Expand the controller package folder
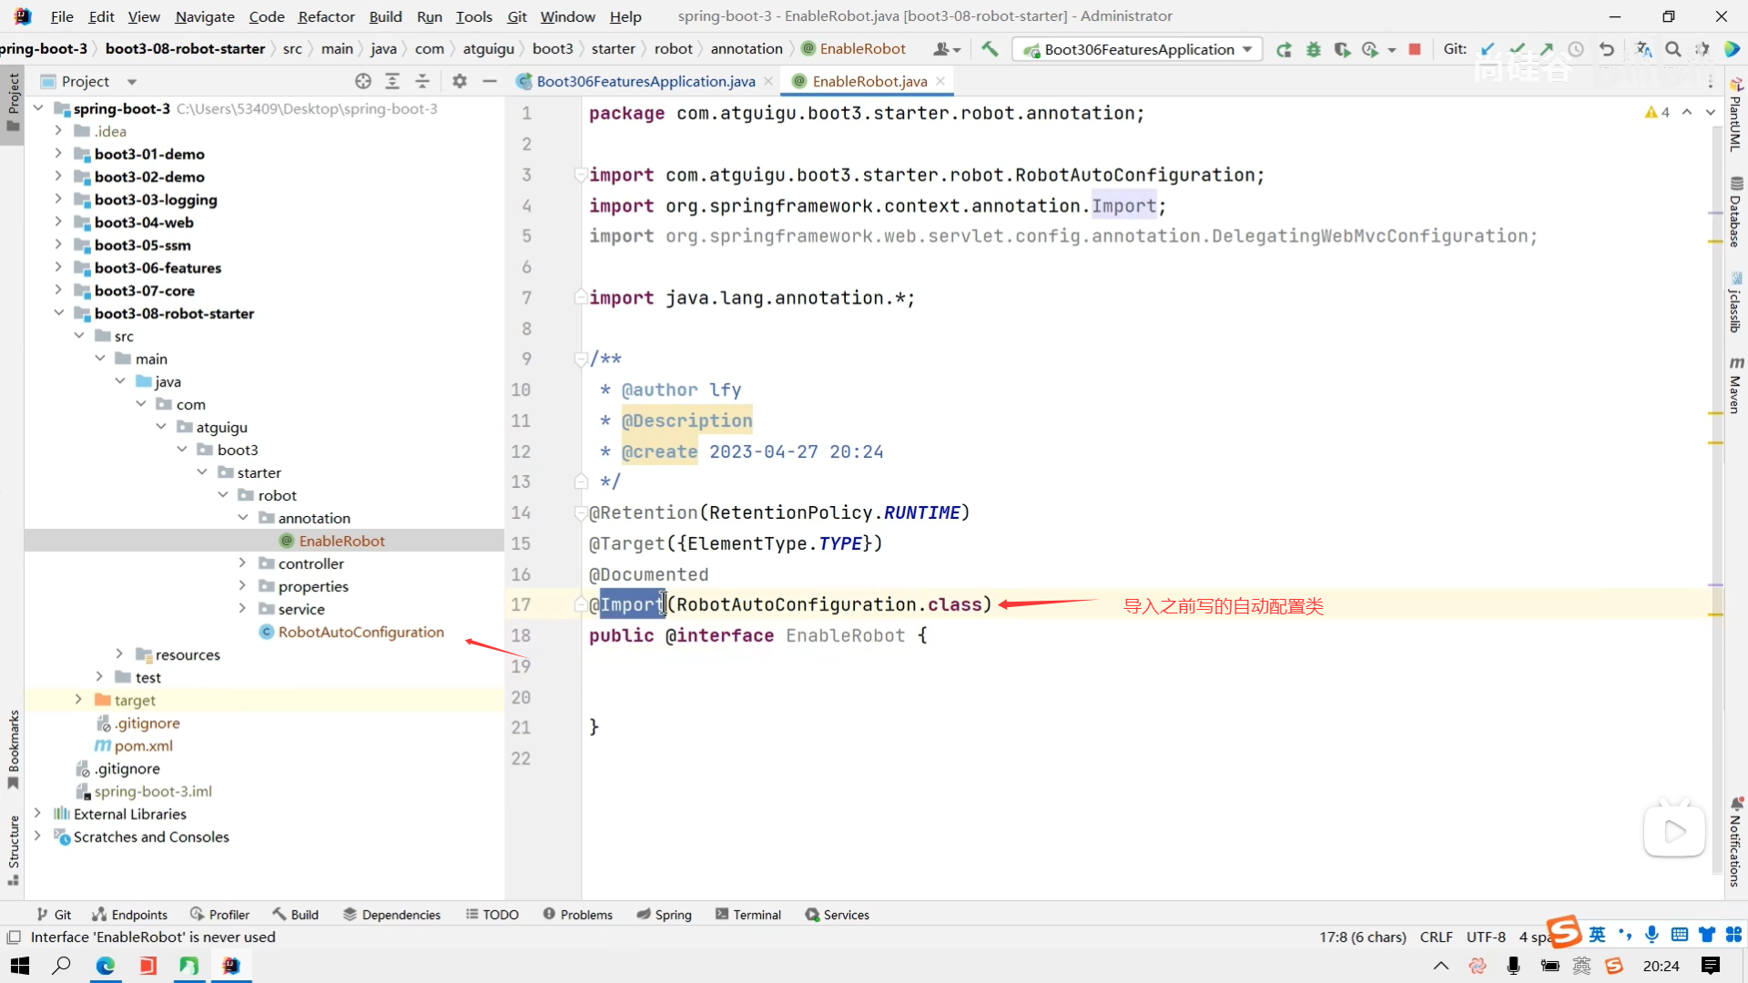The image size is (1748, 983). (242, 563)
